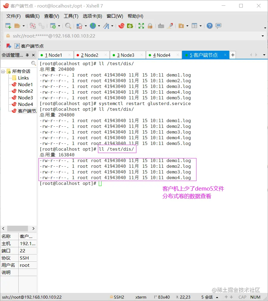
Task: Click the Font settings icon
Action: pos(106,26)
